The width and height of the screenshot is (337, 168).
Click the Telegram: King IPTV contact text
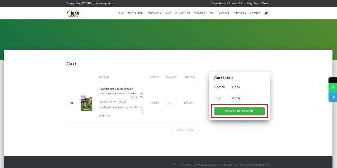[76, 4]
